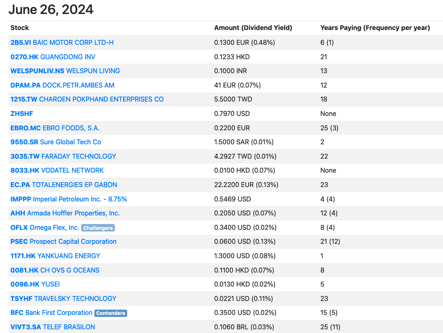The image size is (443, 333).
Task: Select the 0.7970 USD amount cell
Action: [232, 114]
